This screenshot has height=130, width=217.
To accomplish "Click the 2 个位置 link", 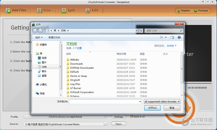I will (77, 48).
